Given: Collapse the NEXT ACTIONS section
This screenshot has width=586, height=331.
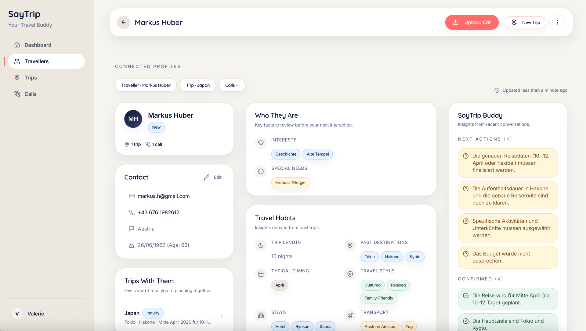Looking at the screenshot, I should pos(484,139).
